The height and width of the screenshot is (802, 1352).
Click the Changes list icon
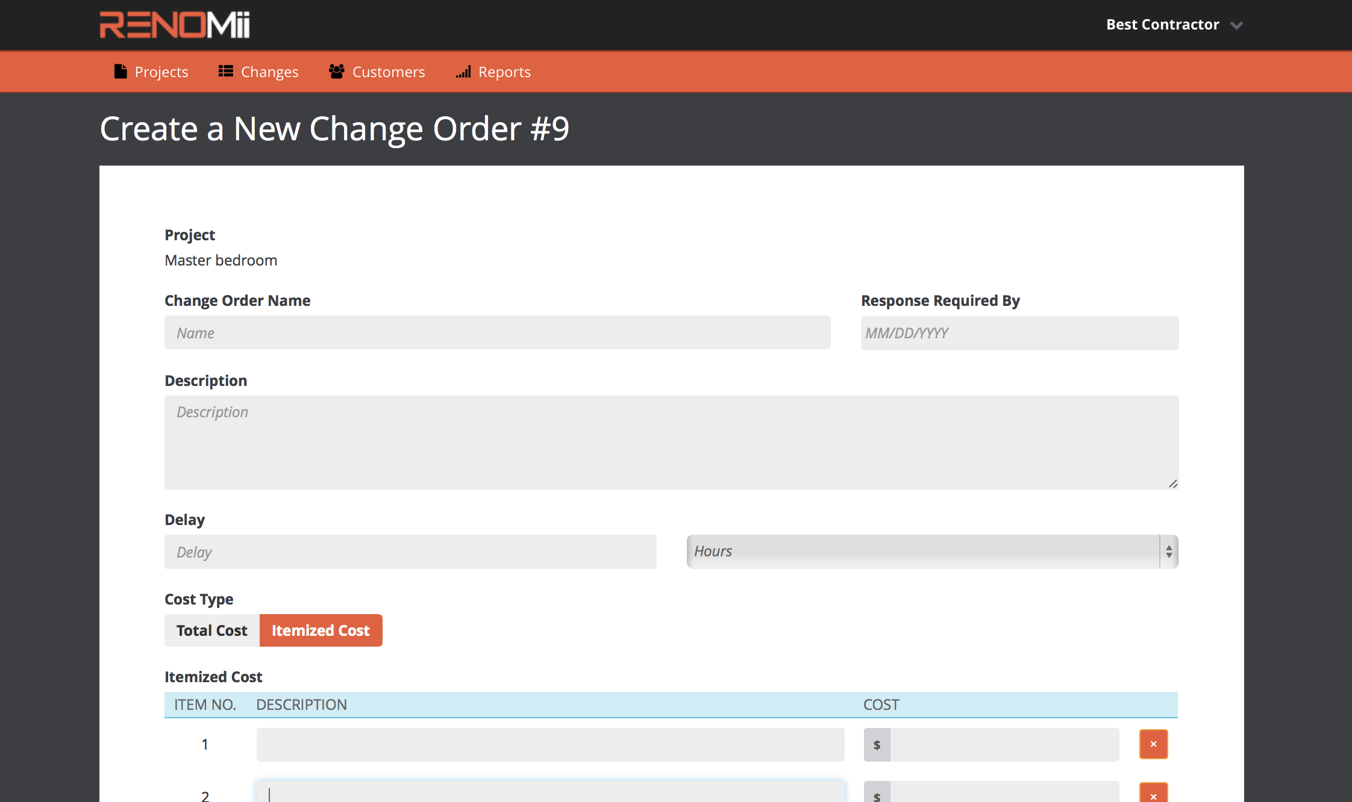[x=226, y=71]
